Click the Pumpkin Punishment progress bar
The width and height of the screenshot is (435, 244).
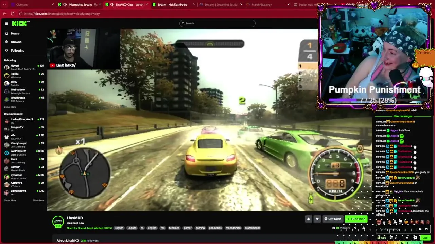point(374,100)
